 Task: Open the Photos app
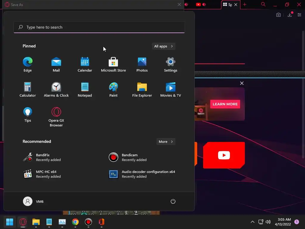click(x=142, y=65)
